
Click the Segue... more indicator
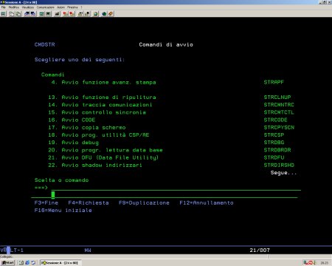[x=283, y=173]
